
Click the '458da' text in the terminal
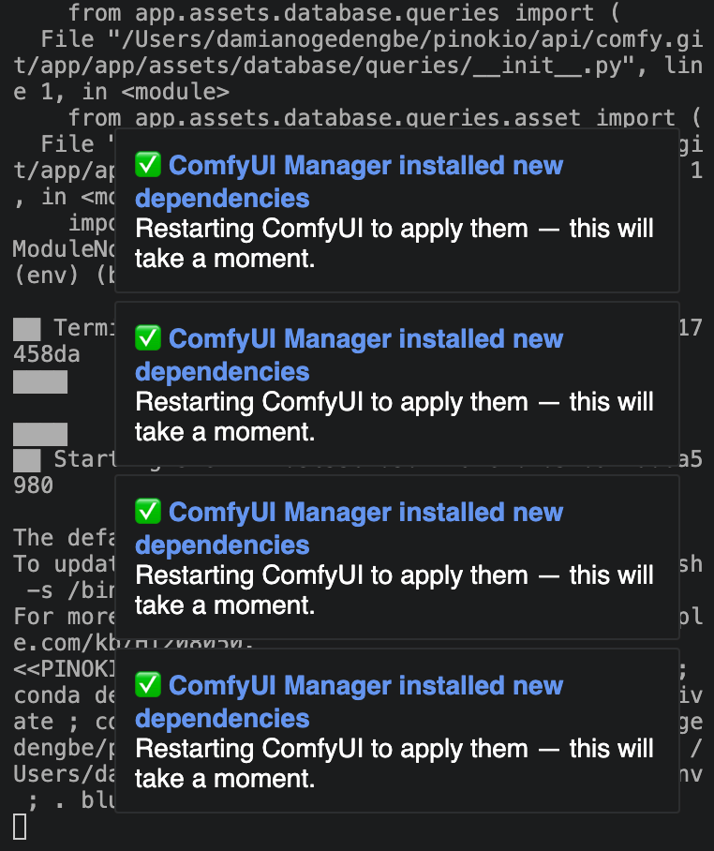pyautogui.click(x=47, y=354)
